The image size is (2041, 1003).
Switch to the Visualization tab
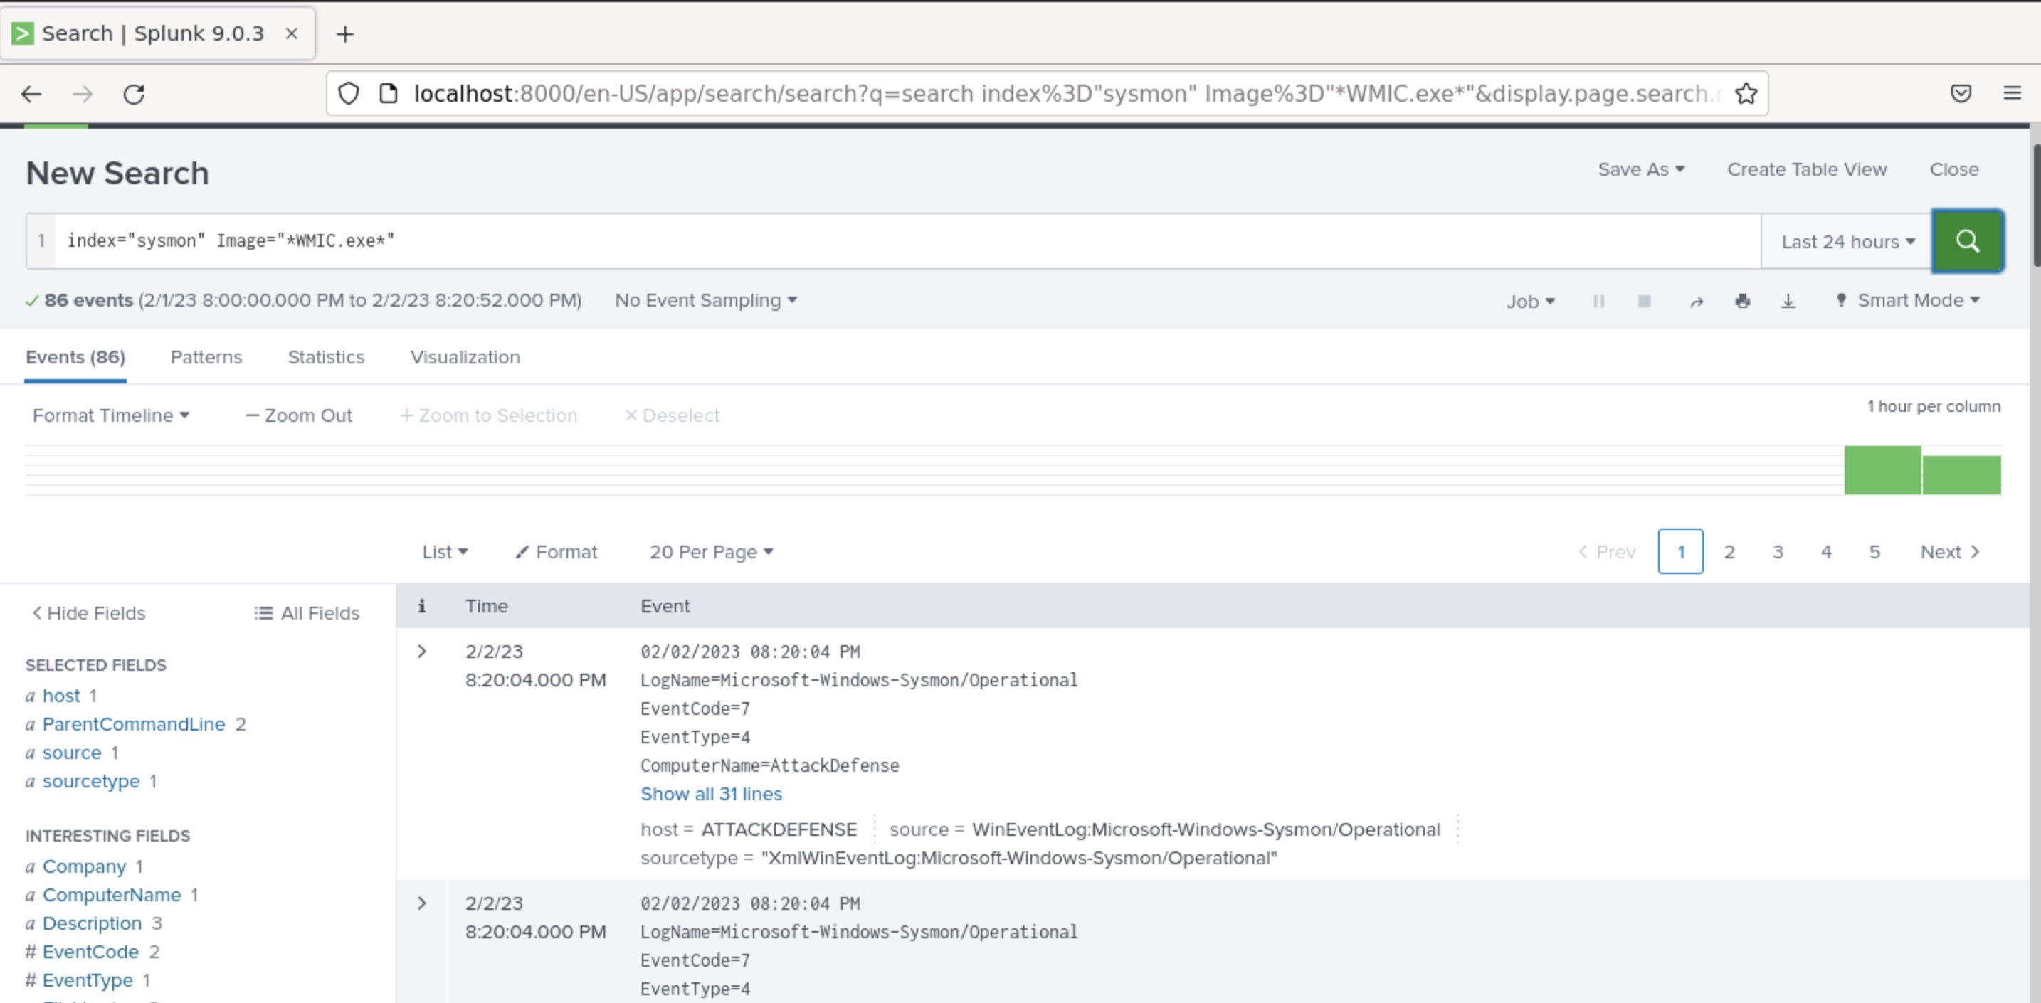point(465,357)
